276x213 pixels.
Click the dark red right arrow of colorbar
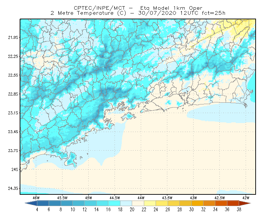(245, 203)
